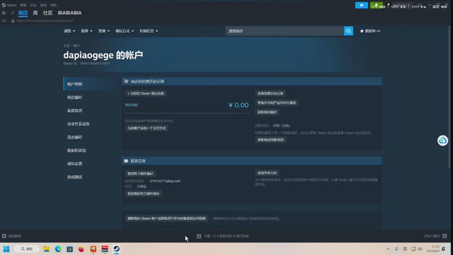Screen dimensions: 453x255
Task: Open the friends and chat icon, bottom right
Action: click(445, 236)
